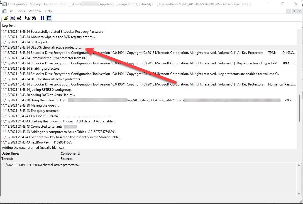The image size is (303, 204).
Task: Click the log document icon beside File menu
Action: pos(4,11)
